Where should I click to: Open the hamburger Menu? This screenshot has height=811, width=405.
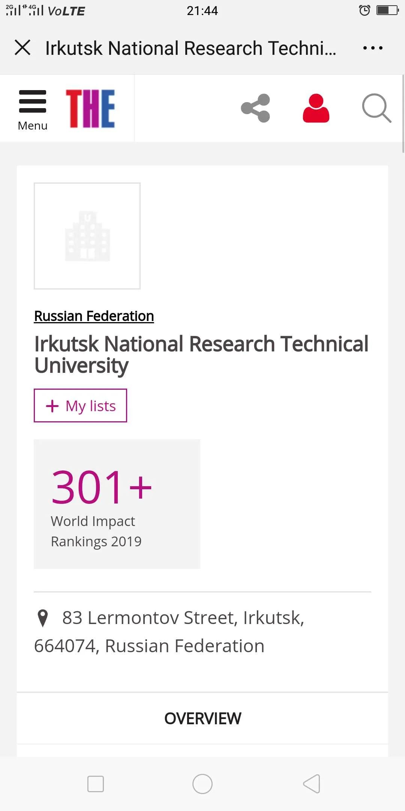[x=33, y=110]
